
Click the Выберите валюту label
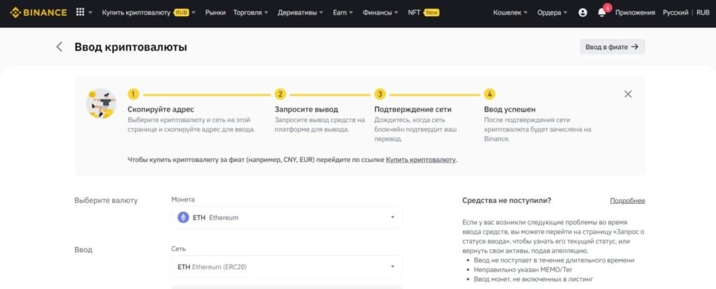coord(106,200)
